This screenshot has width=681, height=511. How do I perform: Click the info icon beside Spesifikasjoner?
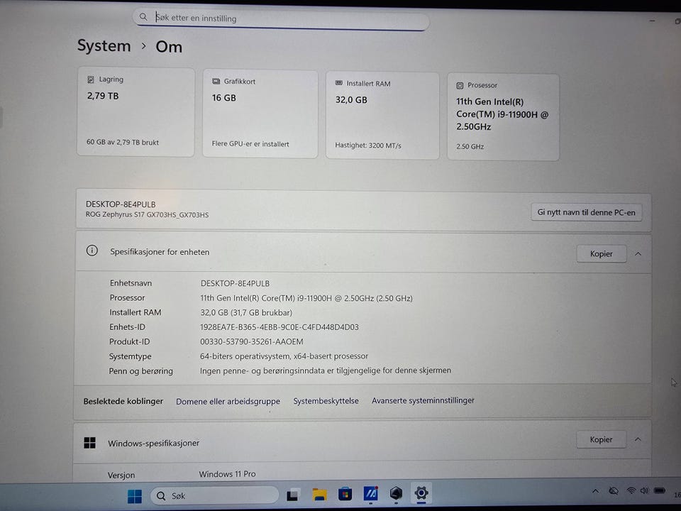click(x=92, y=251)
